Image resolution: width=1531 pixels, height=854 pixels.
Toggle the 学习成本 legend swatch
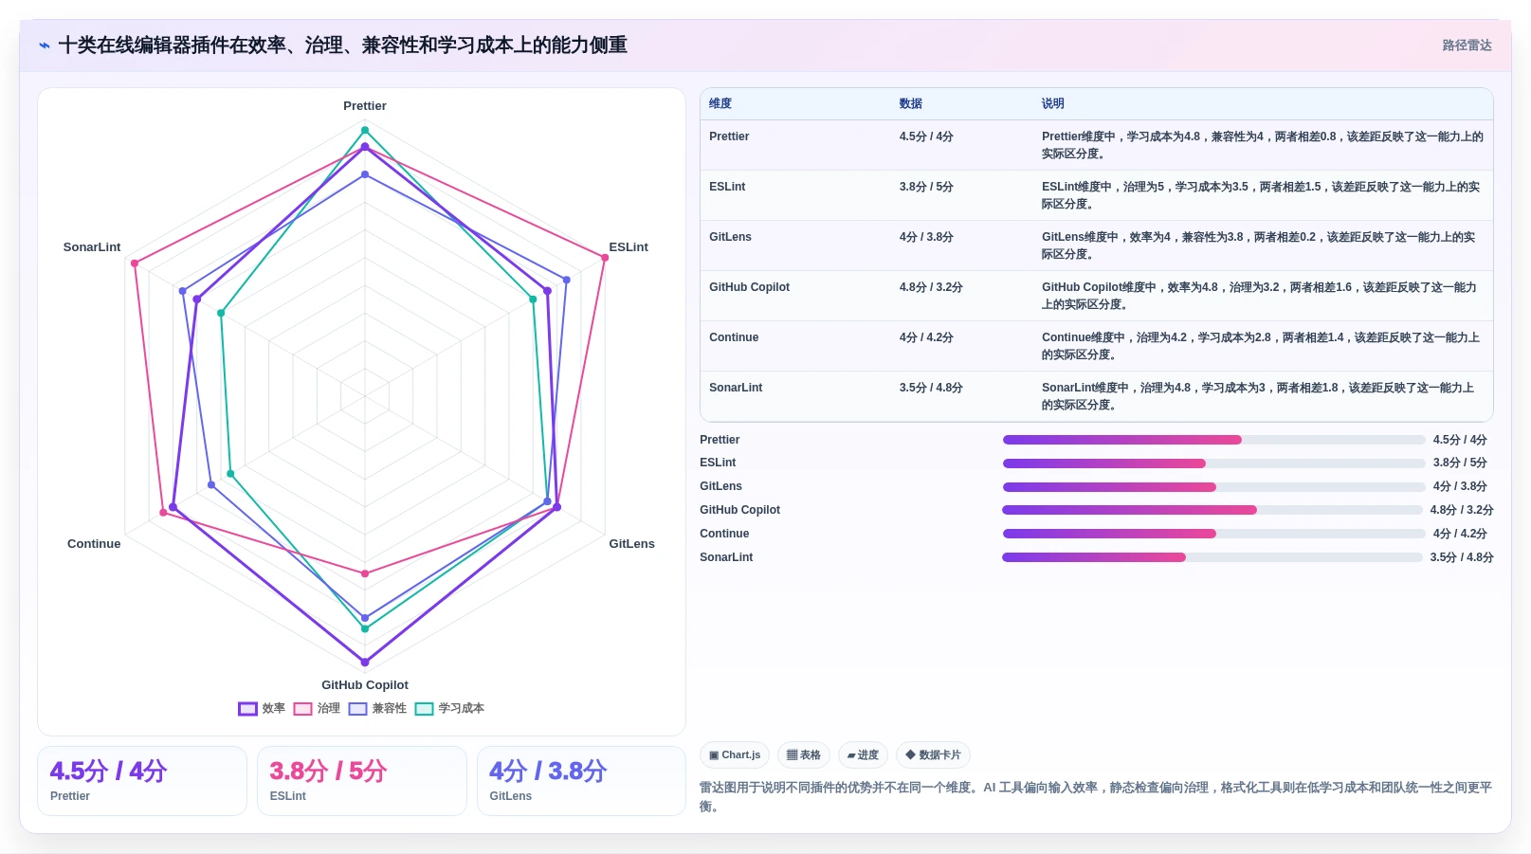[425, 709]
